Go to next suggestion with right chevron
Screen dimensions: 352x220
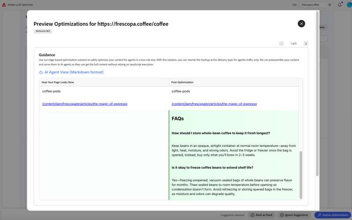tap(306, 44)
